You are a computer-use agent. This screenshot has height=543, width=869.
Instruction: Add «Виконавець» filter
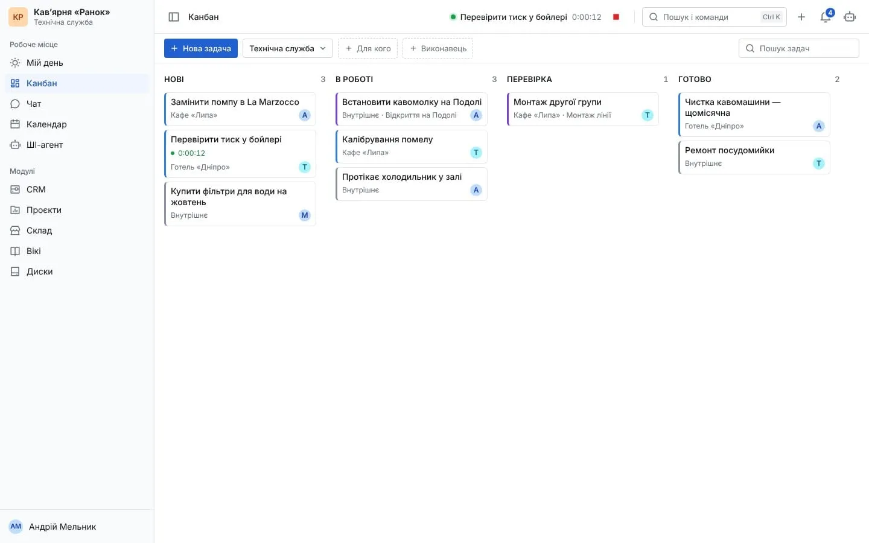coord(438,48)
